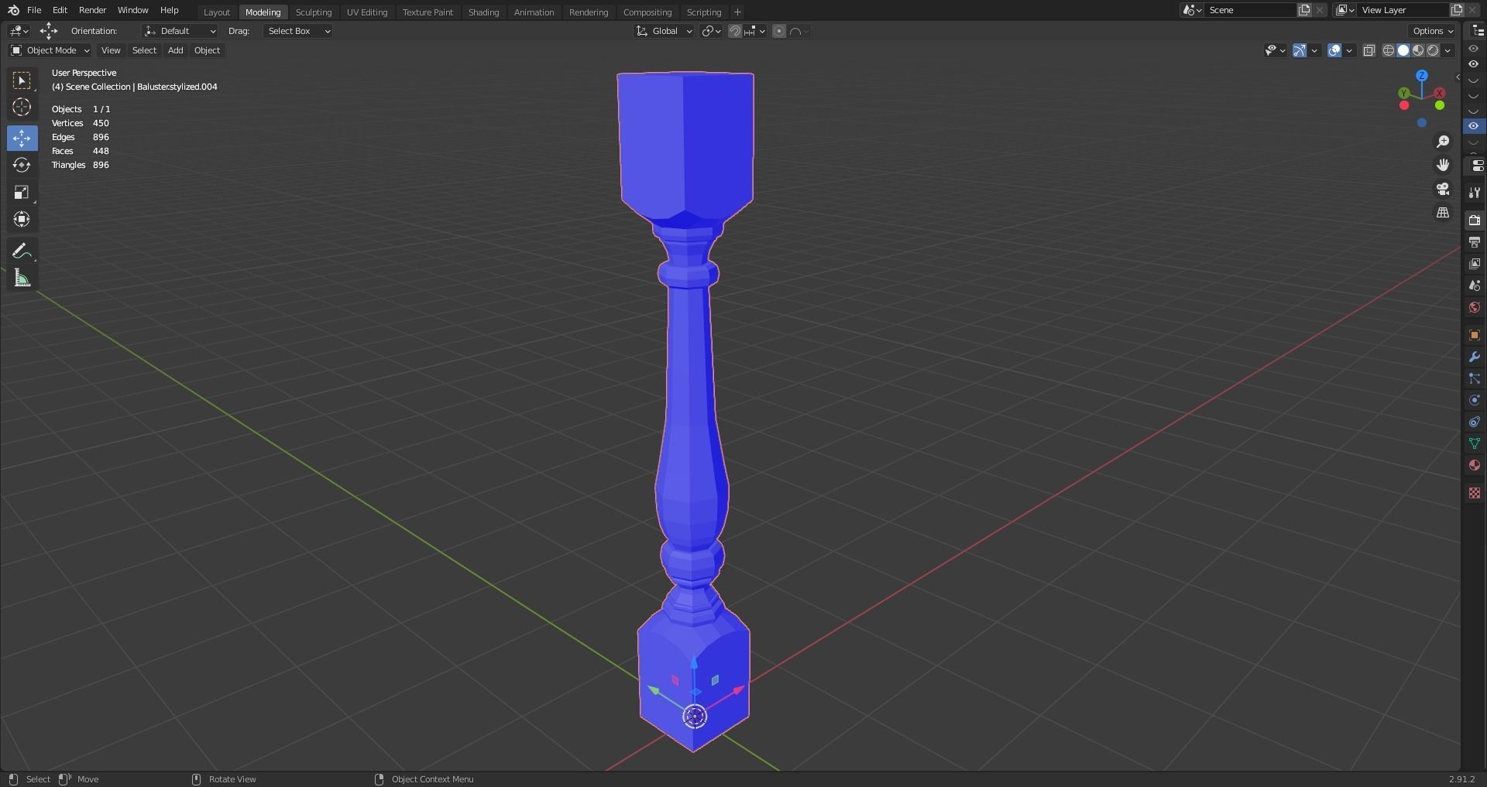Open the viewport Add menu
Image resolution: width=1487 pixels, height=787 pixels.
(176, 50)
